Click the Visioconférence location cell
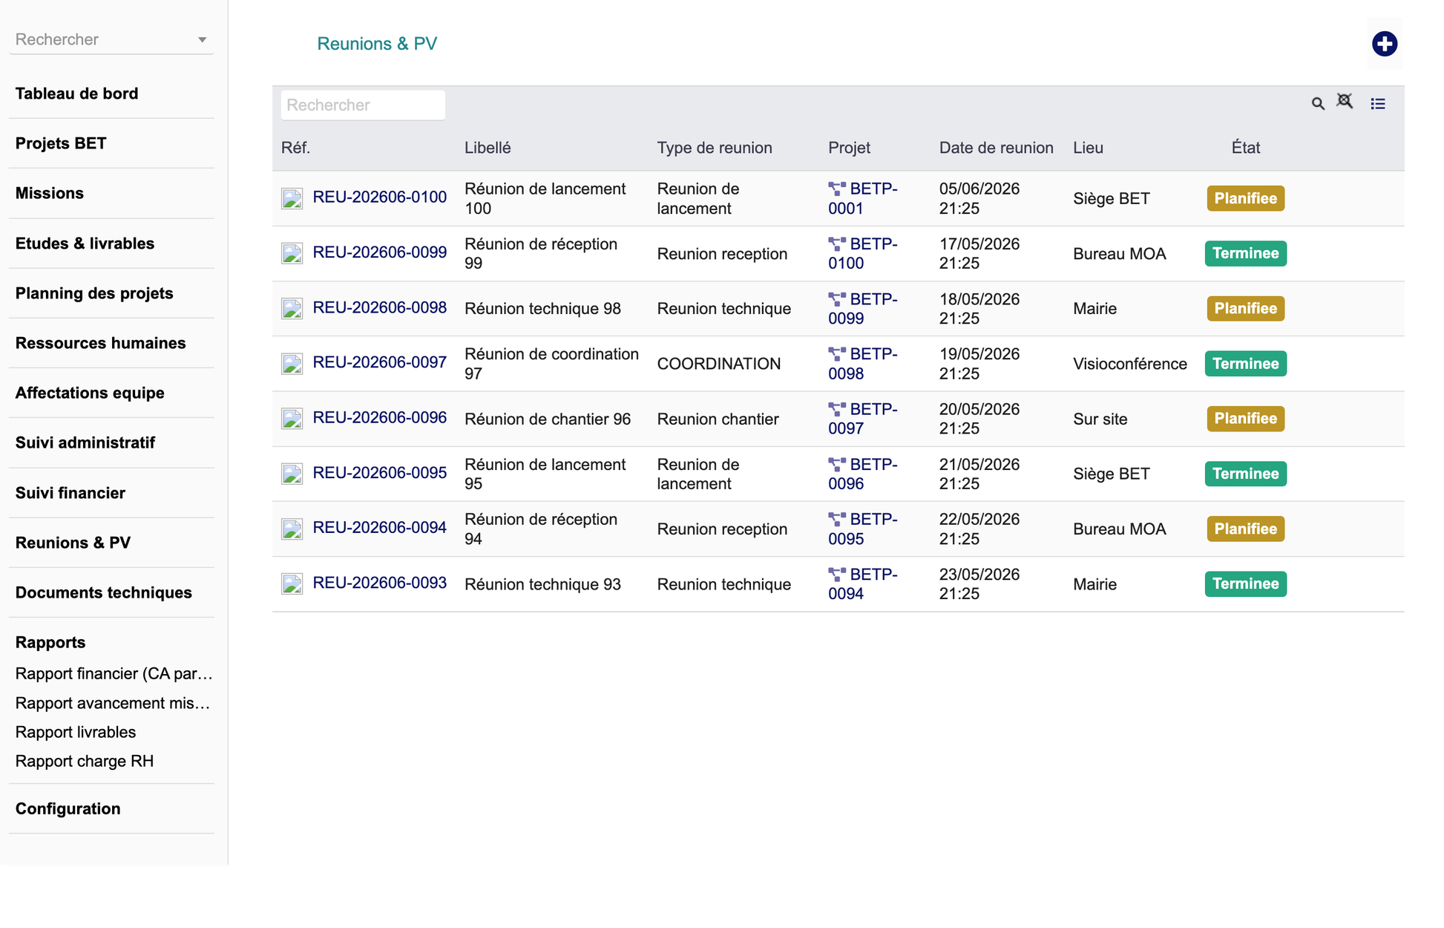The width and height of the screenshot is (1444, 928). click(1130, 364)
